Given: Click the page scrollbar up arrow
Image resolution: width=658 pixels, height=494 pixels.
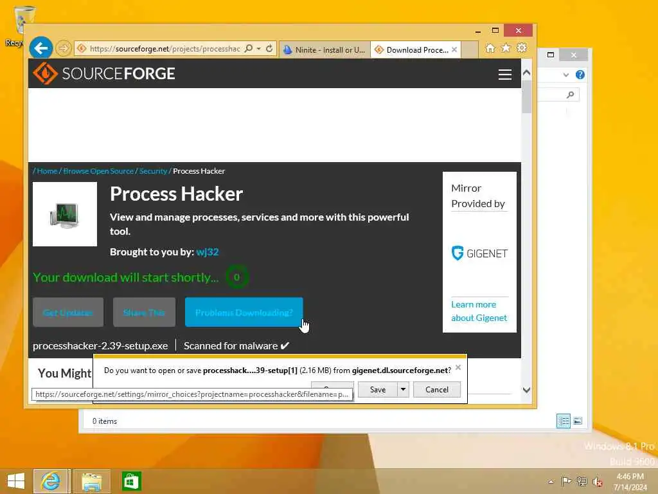Looking at the screenshot, I should [527, 72].
